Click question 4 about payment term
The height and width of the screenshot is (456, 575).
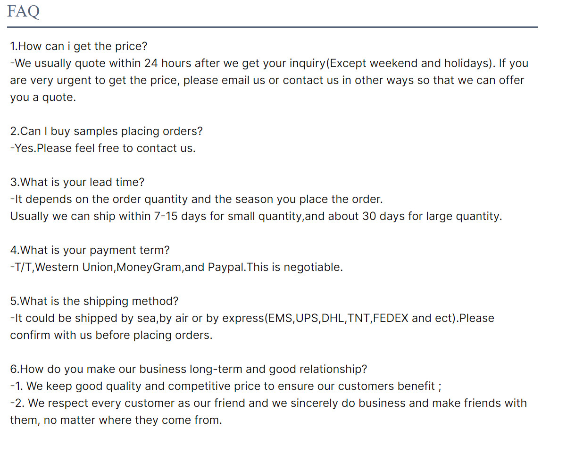(90, 250)
